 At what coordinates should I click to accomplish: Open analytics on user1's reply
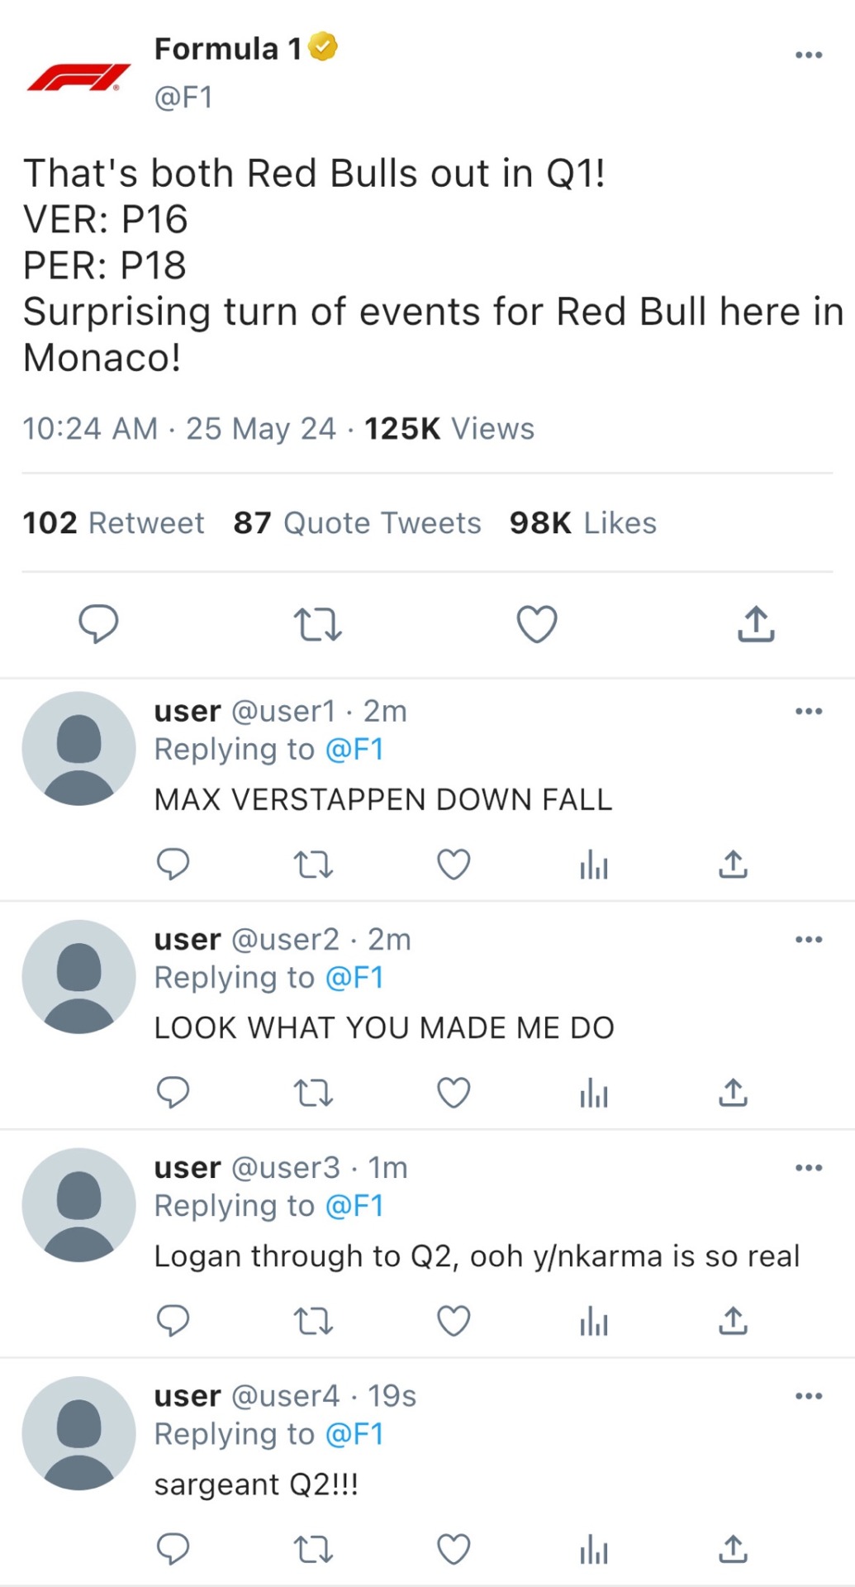click(594, 865)
